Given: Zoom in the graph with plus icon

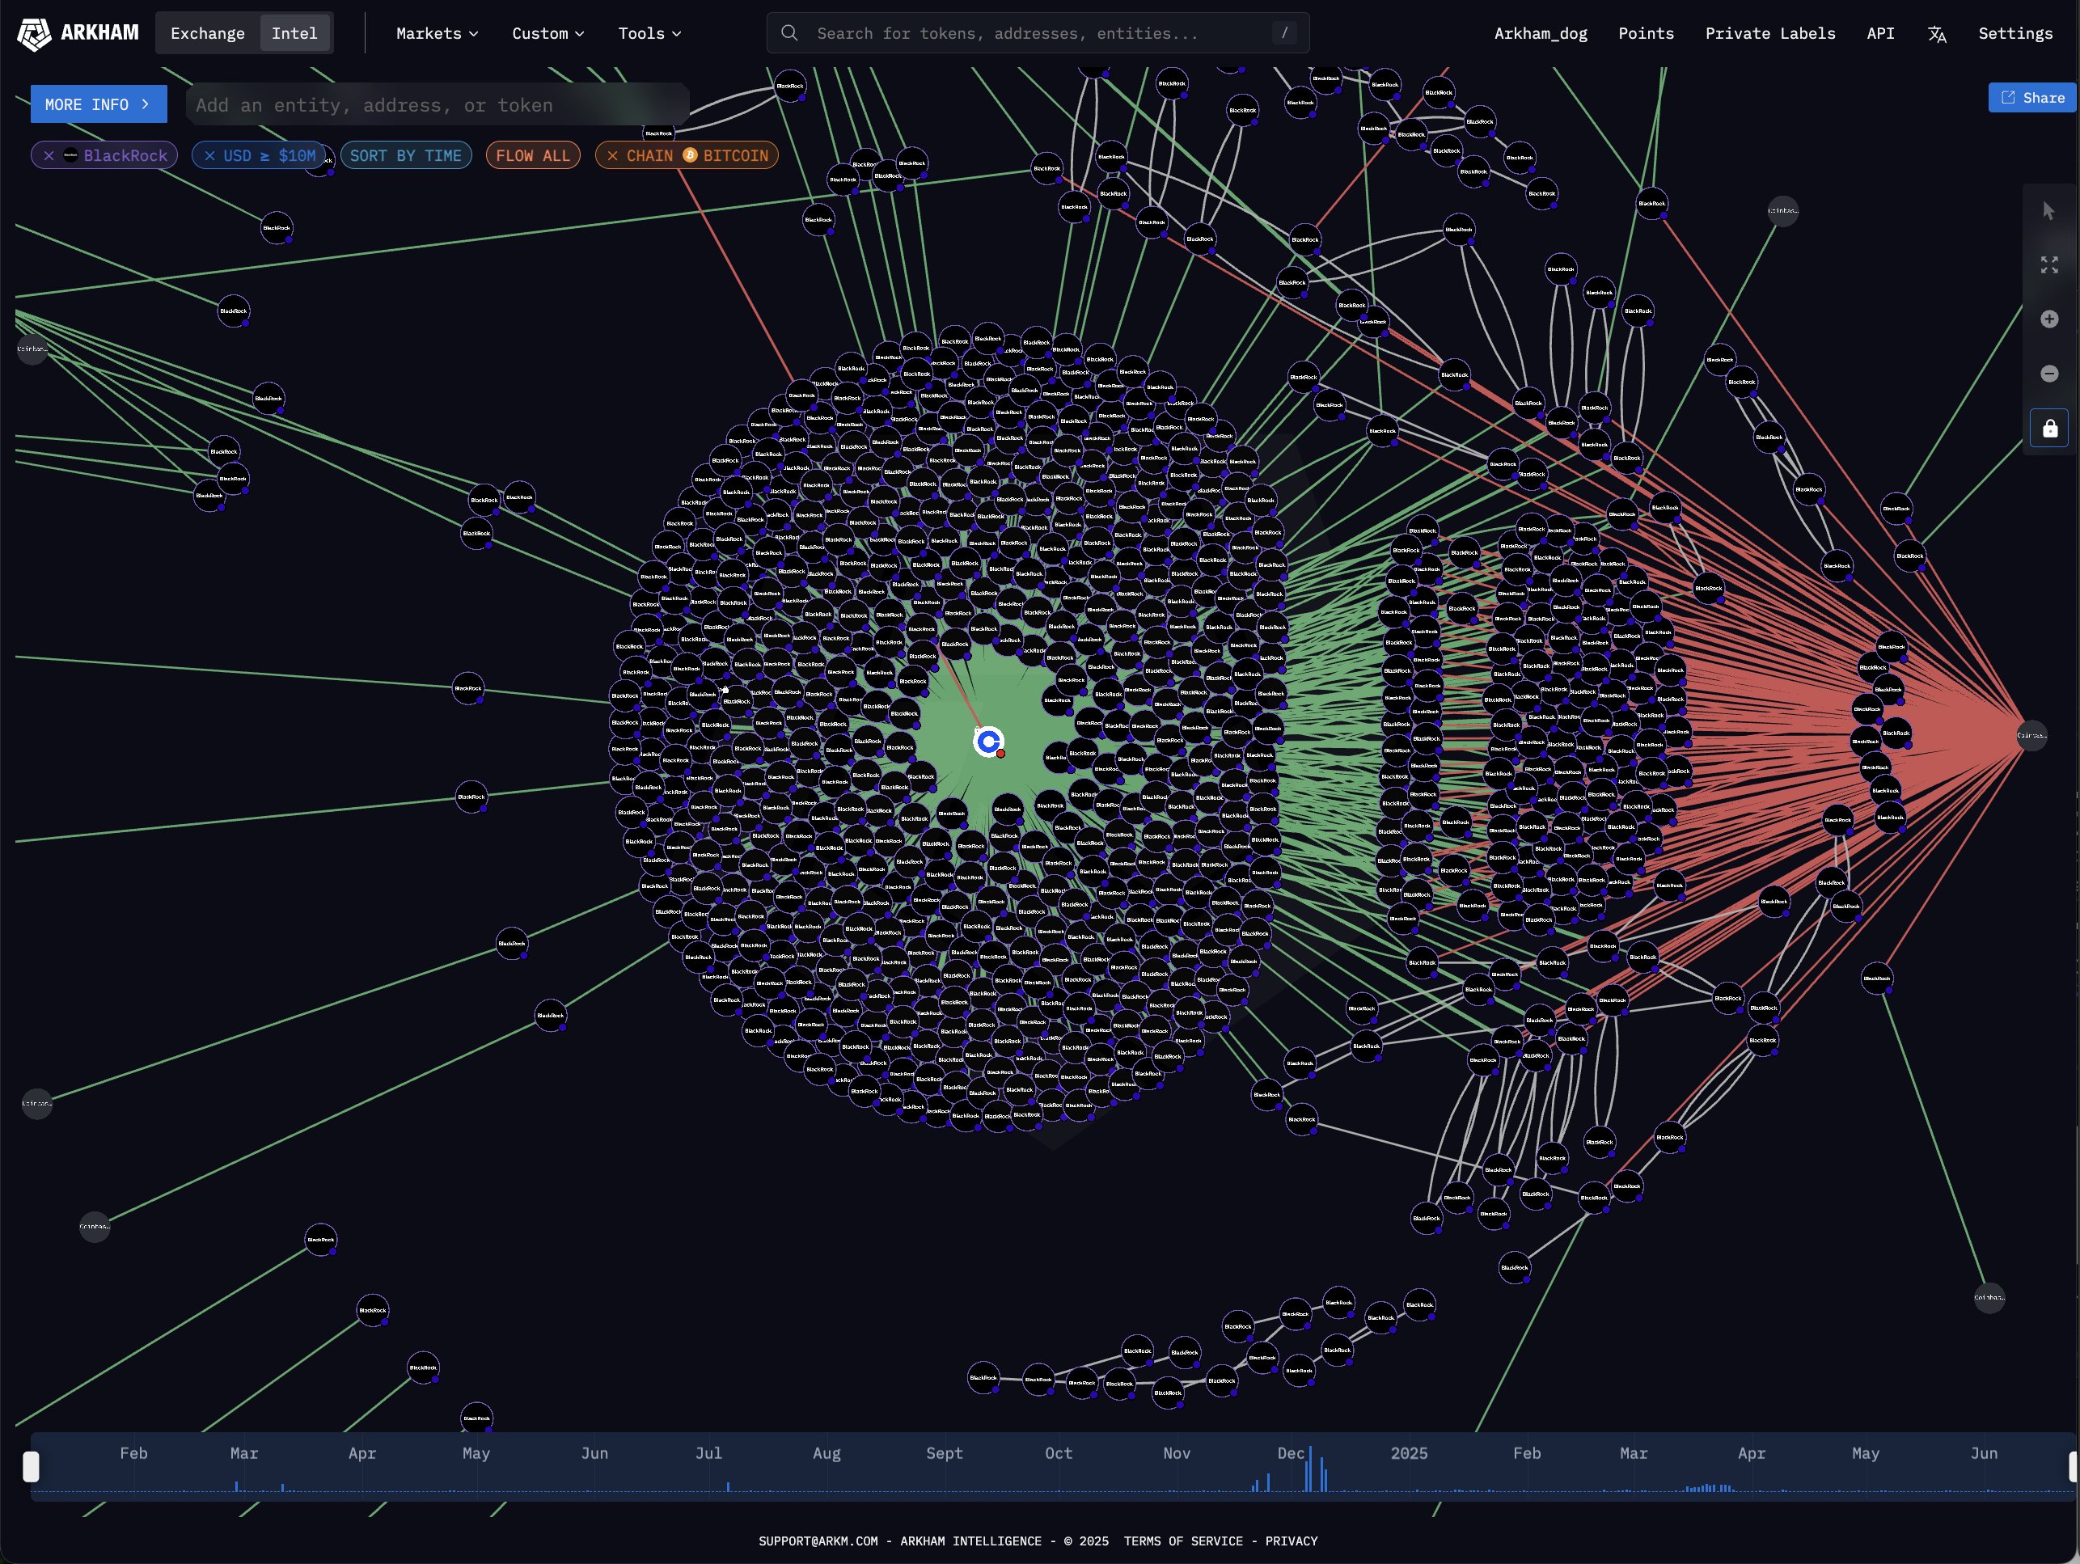Looking at the screenshot, I should click(x=2049, y=319).
